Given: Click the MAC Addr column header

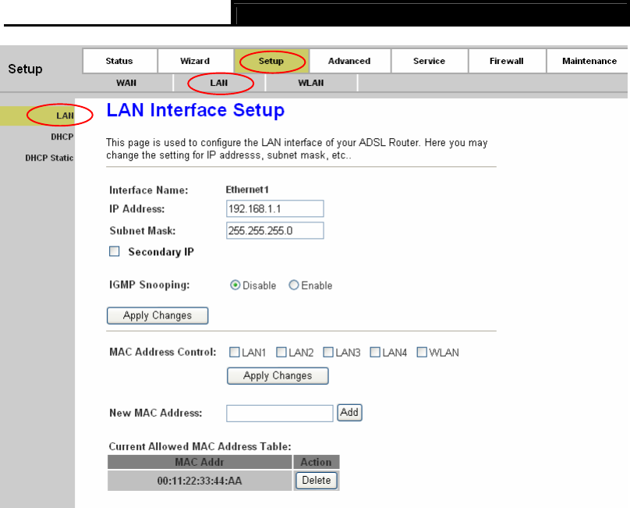Looking at the screenshot, I should pos(200,462).
